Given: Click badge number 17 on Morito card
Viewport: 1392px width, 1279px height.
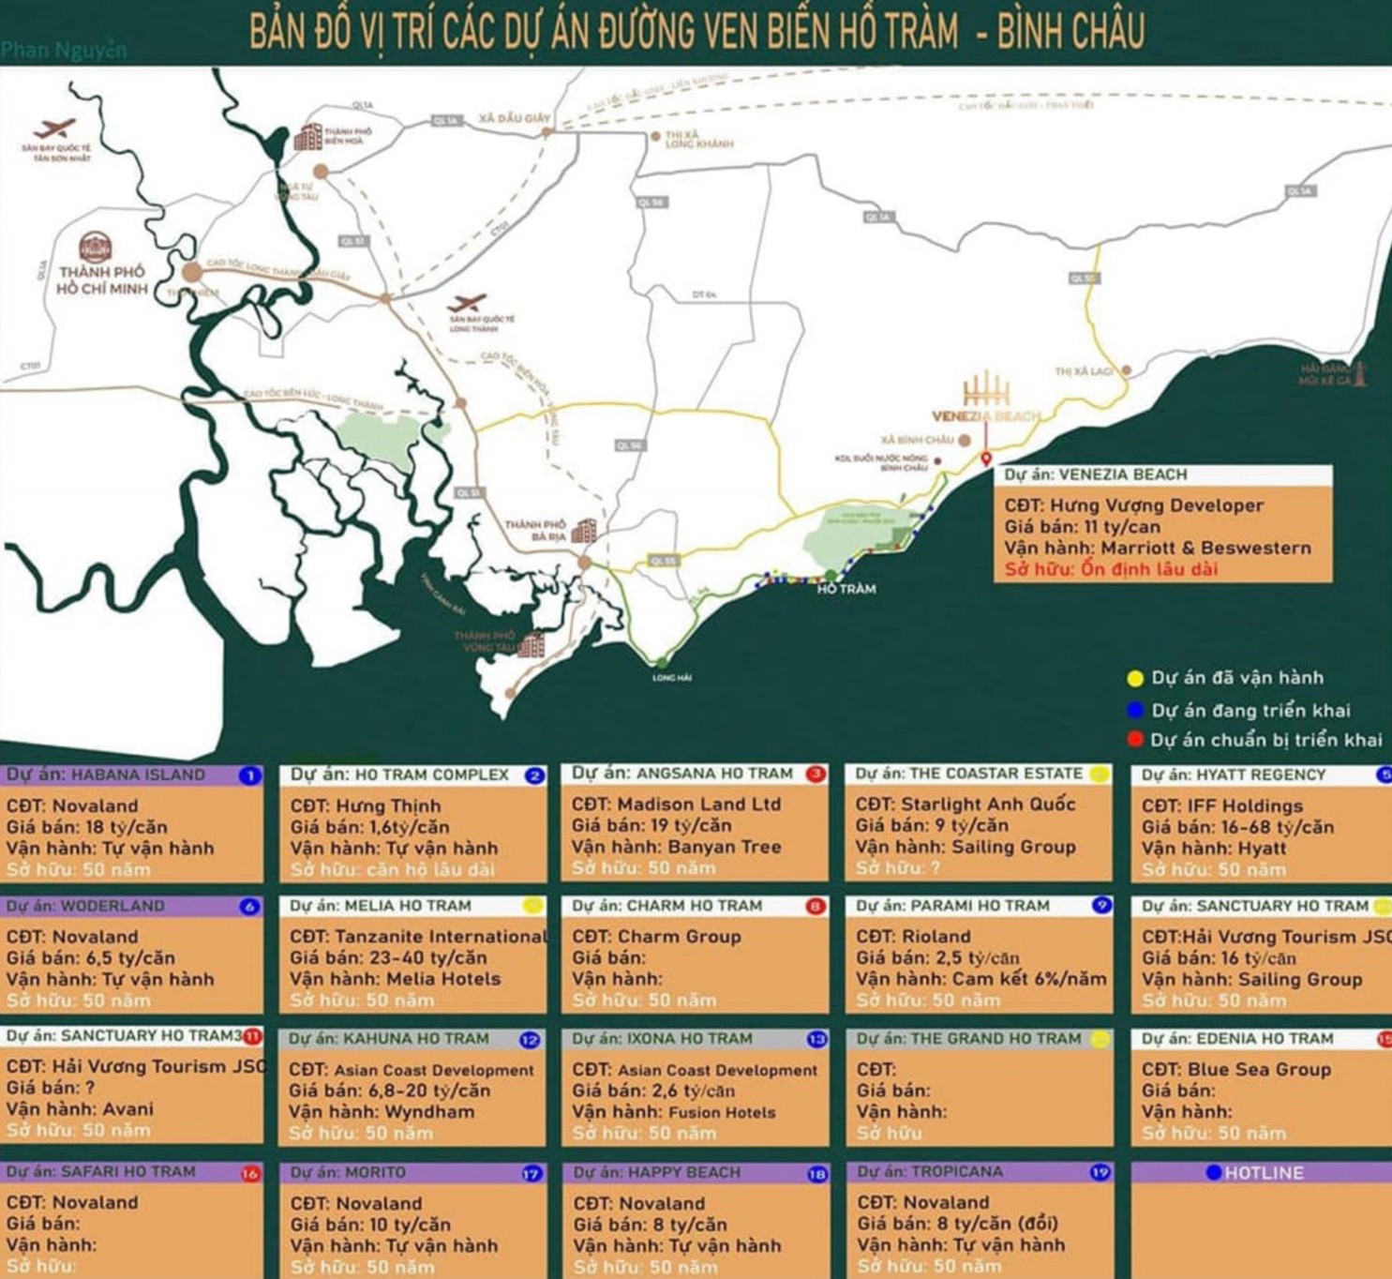Looking at the screenshot, I should pos(531,1173).
